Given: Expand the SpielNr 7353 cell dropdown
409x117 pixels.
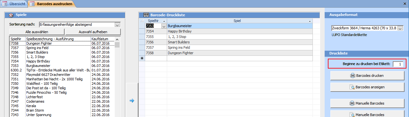Looking at the screenshot, I should tap(164, 26).
